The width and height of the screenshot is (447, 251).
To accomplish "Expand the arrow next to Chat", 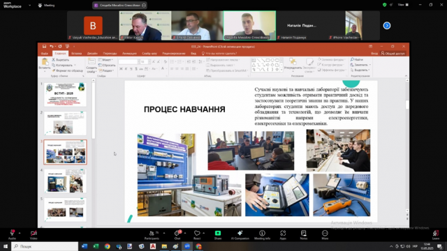I will [185, 233].
